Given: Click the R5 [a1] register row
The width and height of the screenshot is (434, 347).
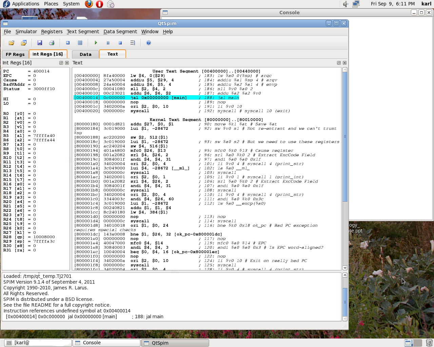Looking at the screenshot, I should point(29,136).
